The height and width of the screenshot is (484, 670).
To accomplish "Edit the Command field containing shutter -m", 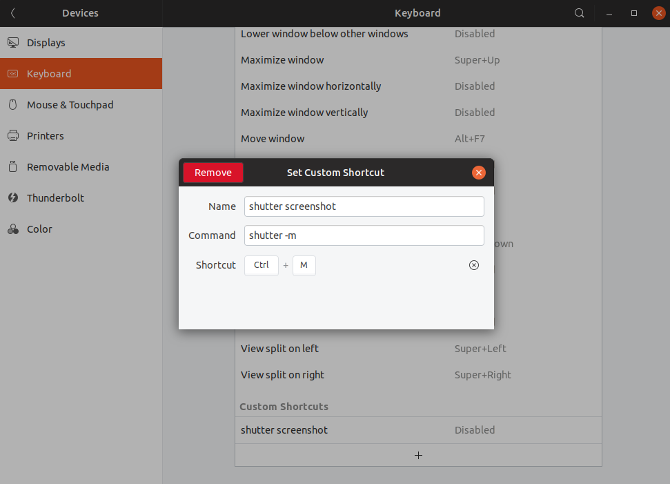I will click(x=364, y=235).
